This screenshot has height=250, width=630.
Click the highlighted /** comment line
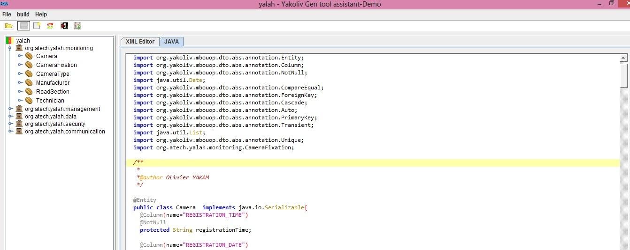pyautogui.click(x=373, y=162)
